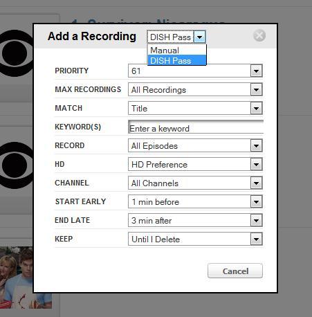Viewport: 312px width, 317px height.
Task: Expand Keep dropdown showing Until I Delete
Action: [x=195, y=239]
